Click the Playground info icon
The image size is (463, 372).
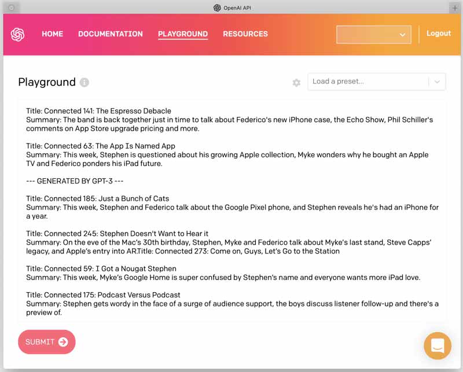tap(84, 82)
